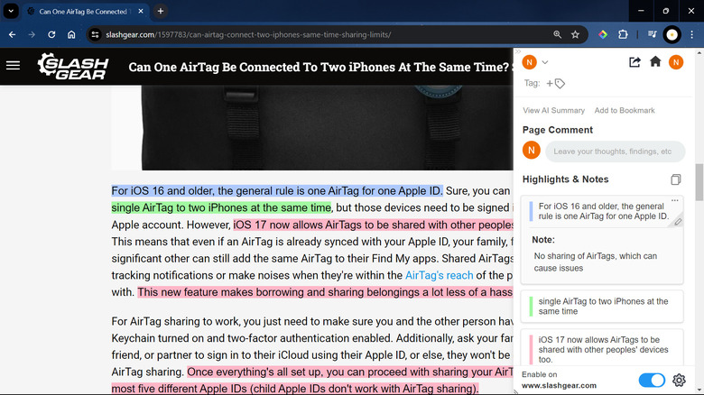Click Add to Bookmark

[625, 110]
